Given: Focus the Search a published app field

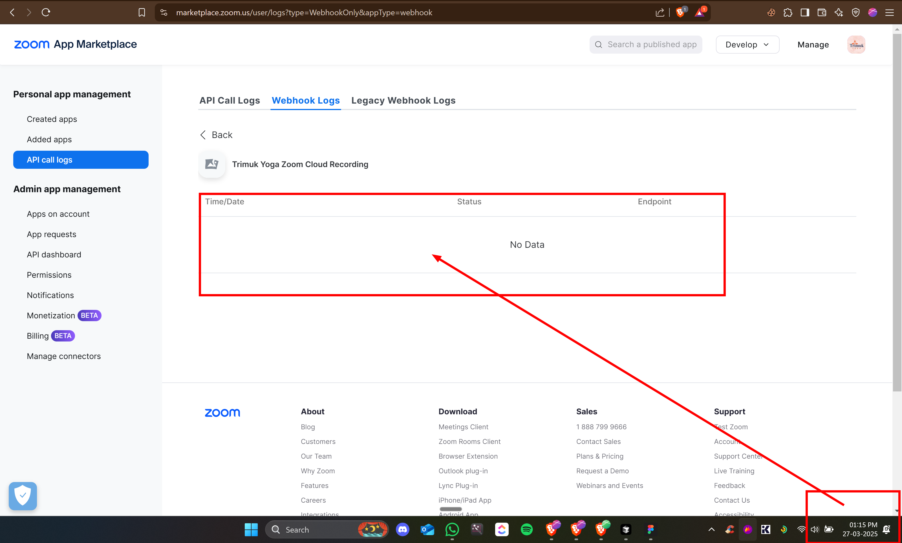Looking at the screenshot, I should [651, 45].
